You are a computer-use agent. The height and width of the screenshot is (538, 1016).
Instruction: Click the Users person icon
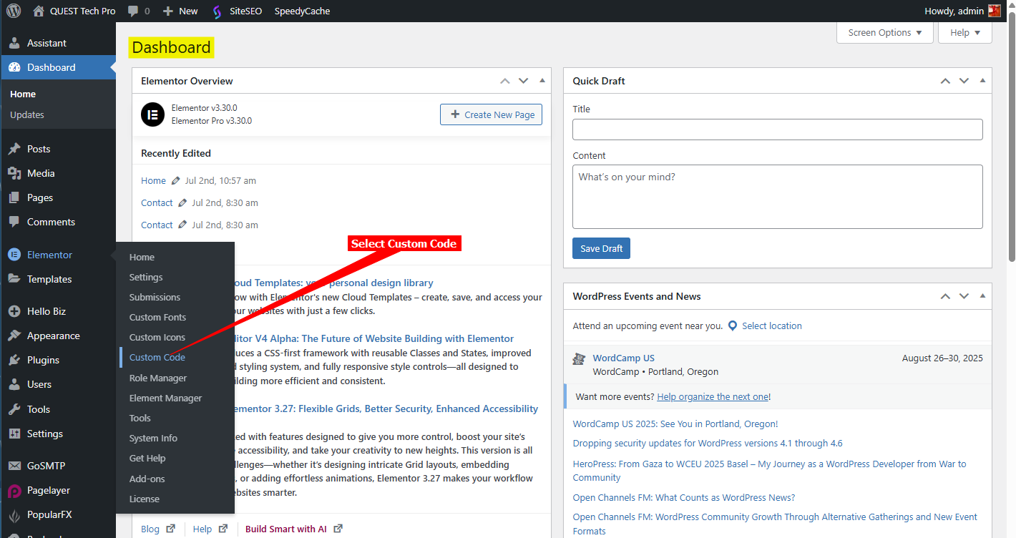point(14,384)
